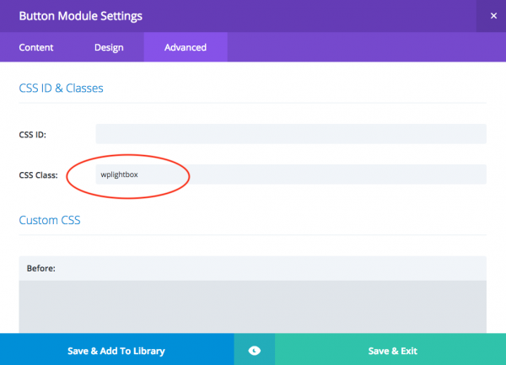The width and height of the screenshot is (506, 365).
Task: Open the Design tab
Action: 108,47
